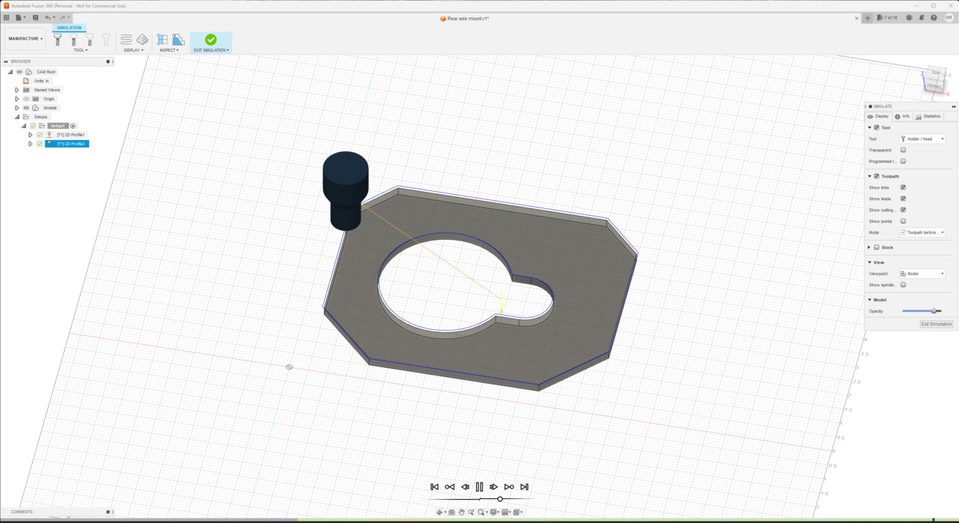Image resolution: width=959 pixels, height=523 pixels.
Task: Enable the Transparent tool checkbox
Action: (x=903, y=150)
